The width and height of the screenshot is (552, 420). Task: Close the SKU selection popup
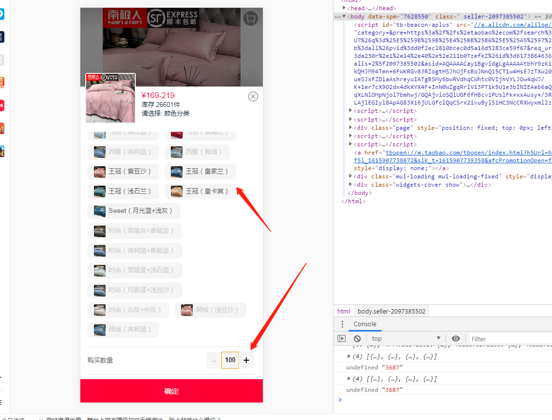click(253, 96)
